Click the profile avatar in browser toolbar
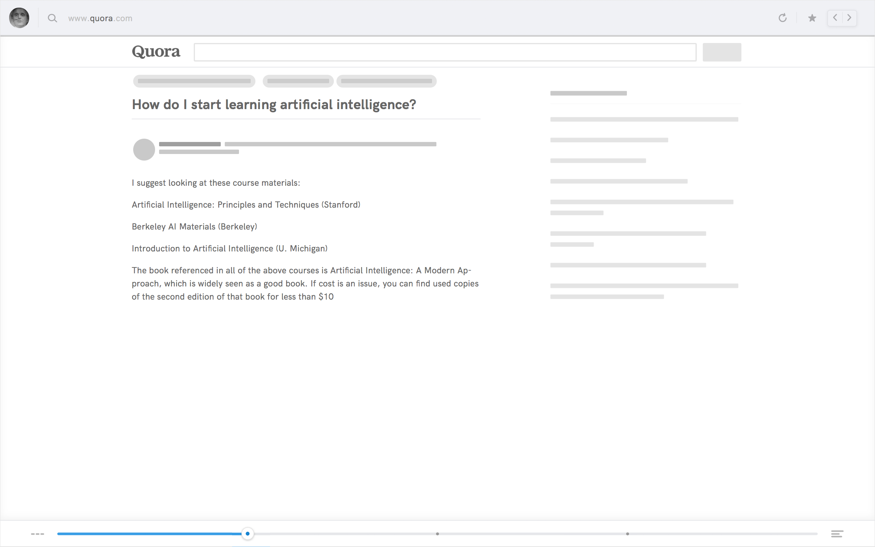The image size is (875, 547). tap(19, 18)
